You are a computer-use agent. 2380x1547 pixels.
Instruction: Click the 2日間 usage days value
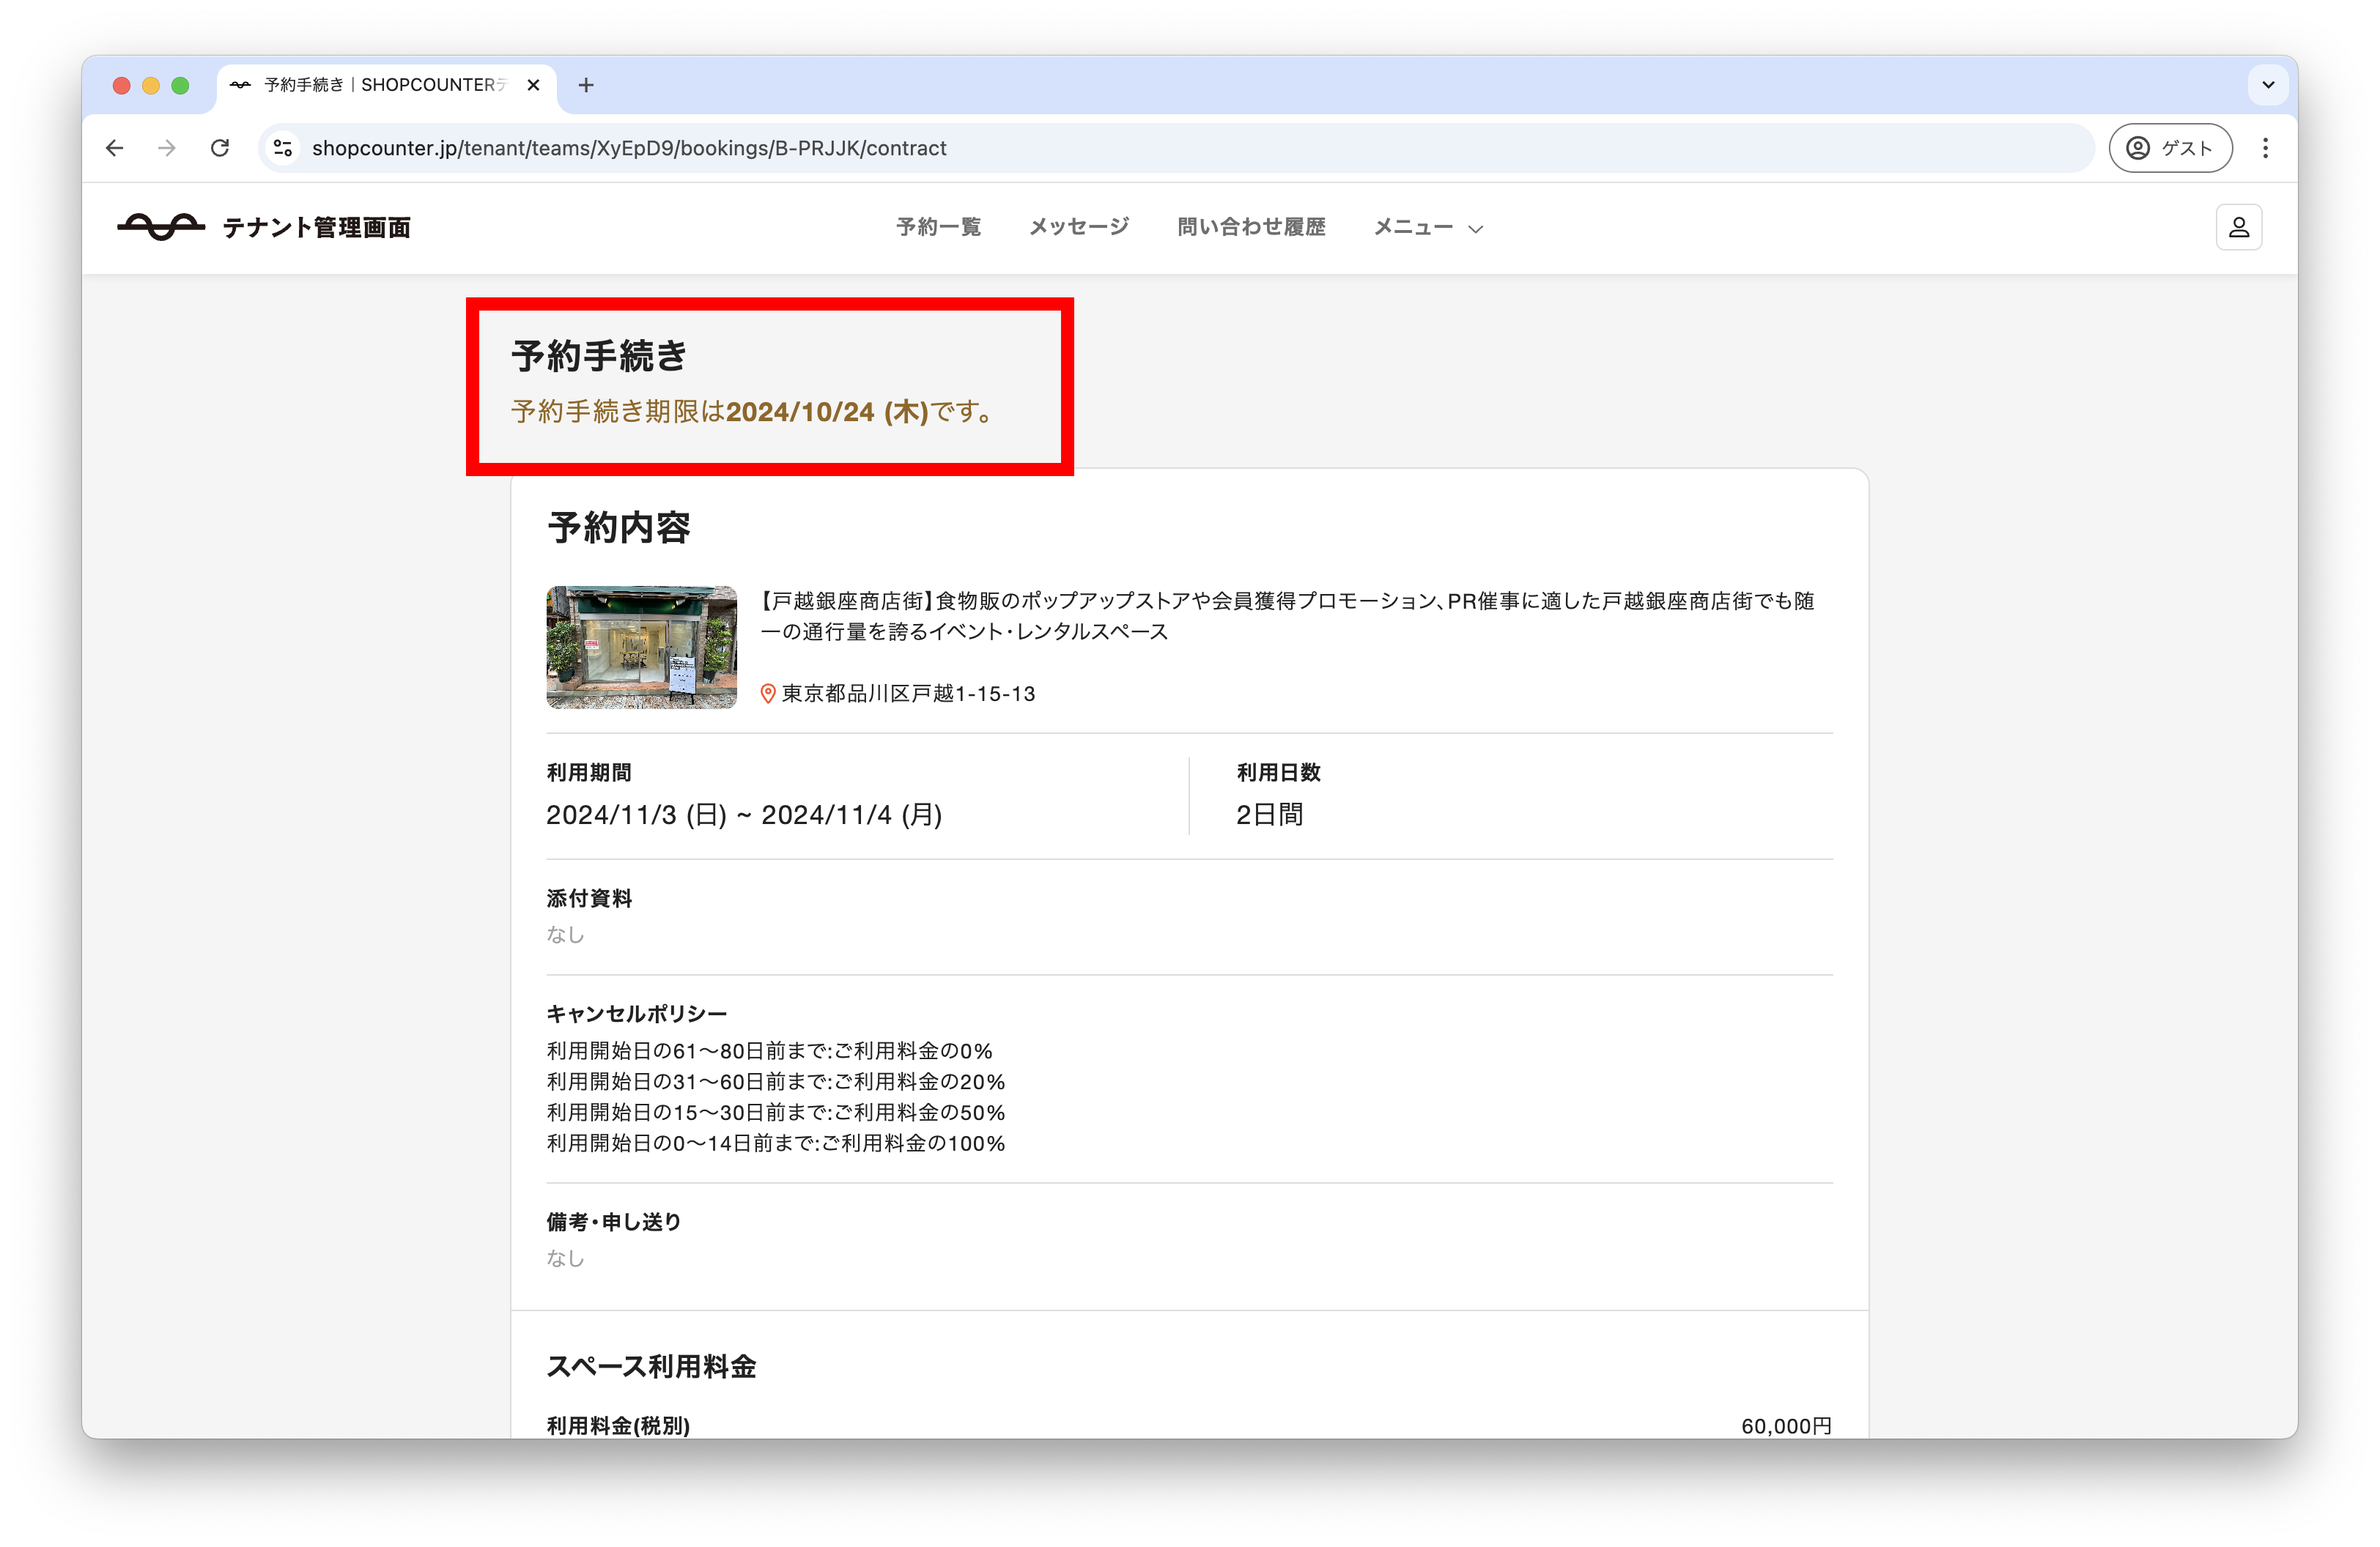(x=1270, y=815)
